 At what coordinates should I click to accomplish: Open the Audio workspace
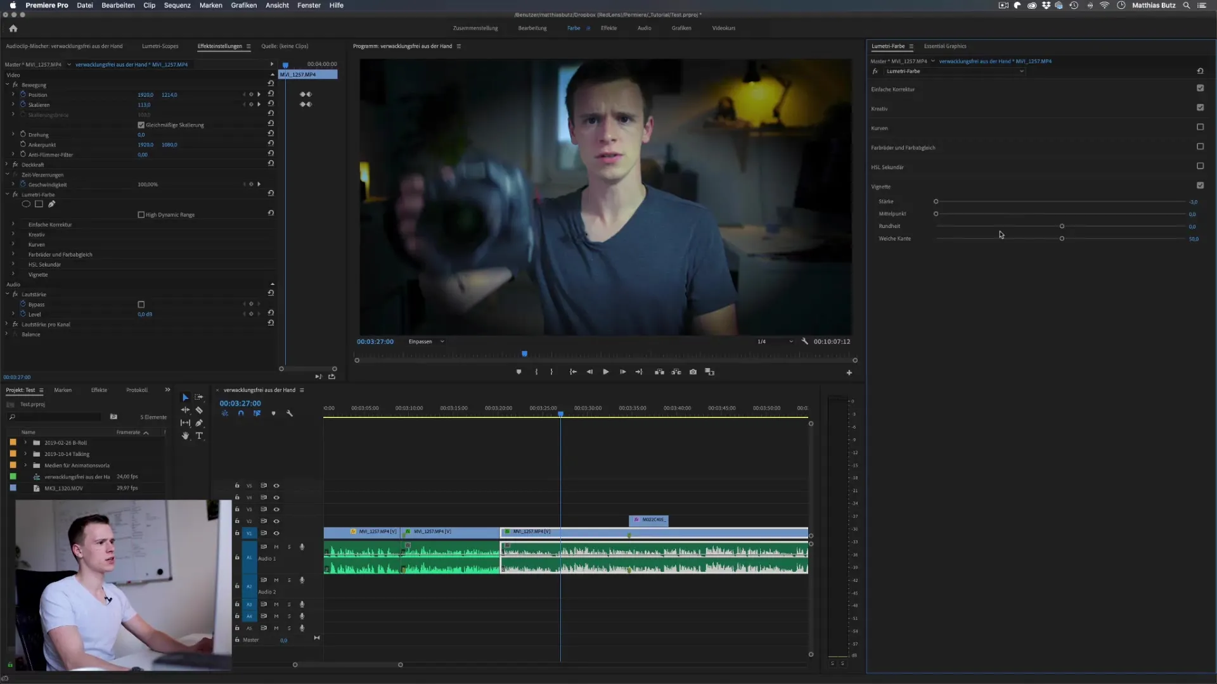[x=644, y=28]
